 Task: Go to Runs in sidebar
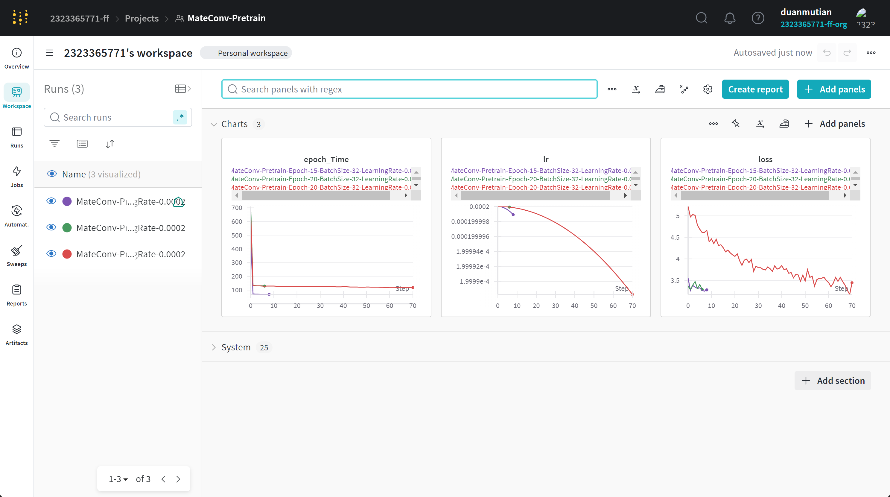pos(16,137)
